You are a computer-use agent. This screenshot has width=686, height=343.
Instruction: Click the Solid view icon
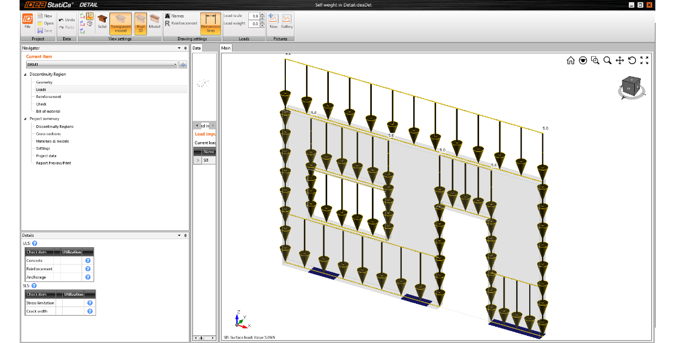tap(102, 21)
